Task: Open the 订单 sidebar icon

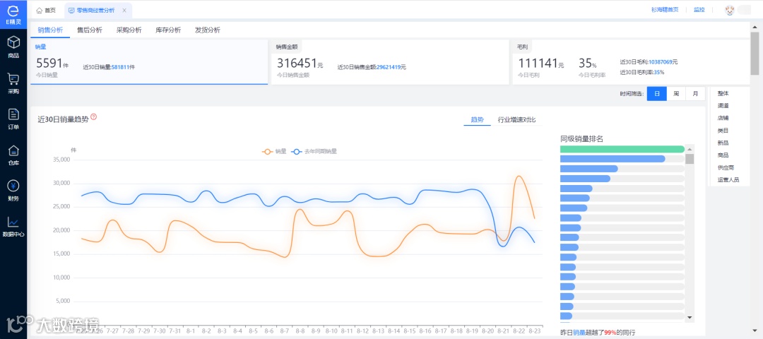Action: [13, 114]
